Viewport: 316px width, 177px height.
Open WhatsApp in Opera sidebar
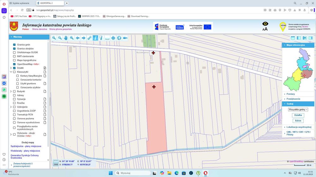[4, 90]
